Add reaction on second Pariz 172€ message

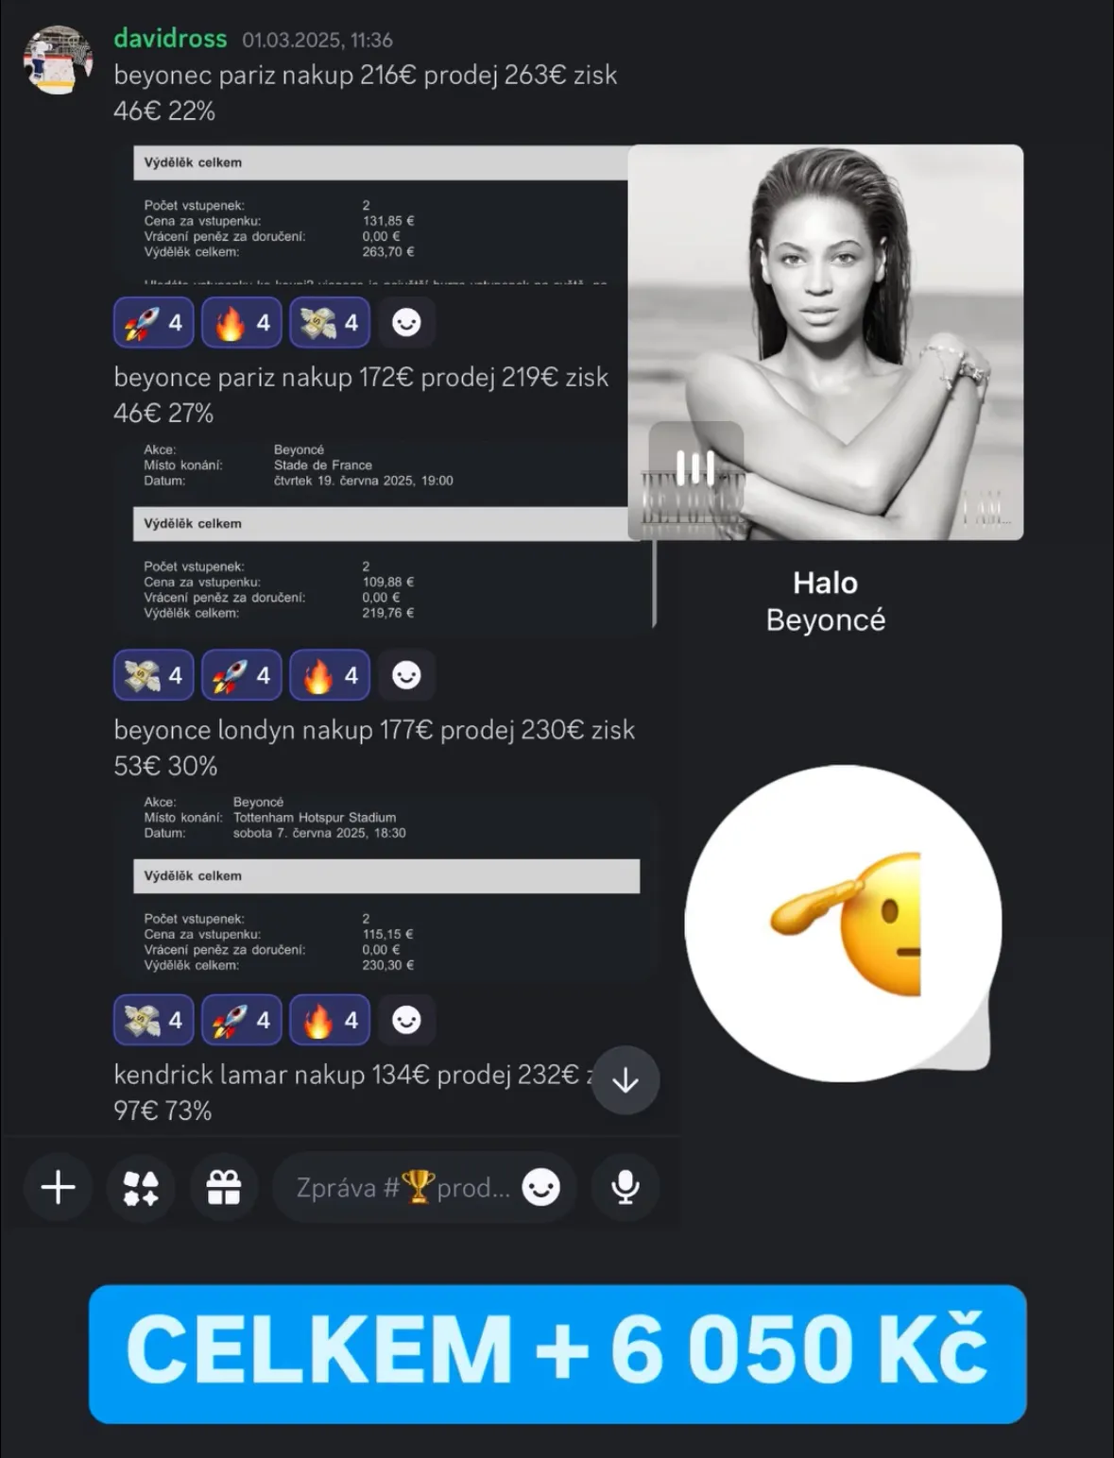pyautogui.click(x=406, y=675)
